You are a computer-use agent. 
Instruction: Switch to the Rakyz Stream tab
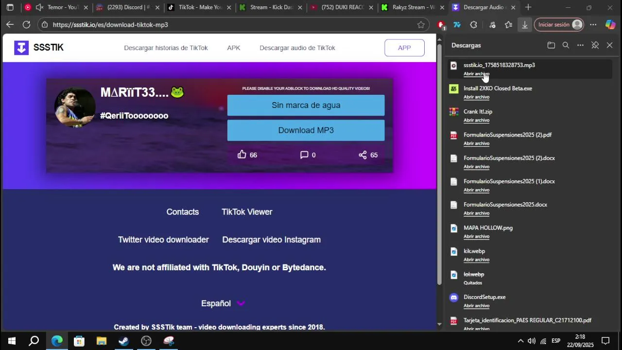[413, 7]
